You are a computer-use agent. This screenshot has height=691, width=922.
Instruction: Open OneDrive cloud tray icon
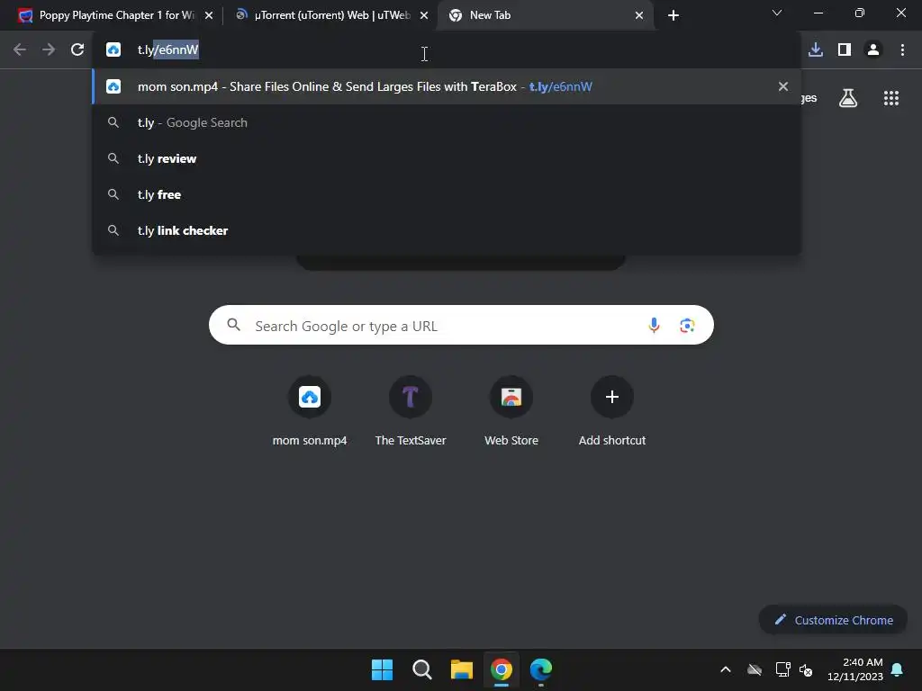755,669
